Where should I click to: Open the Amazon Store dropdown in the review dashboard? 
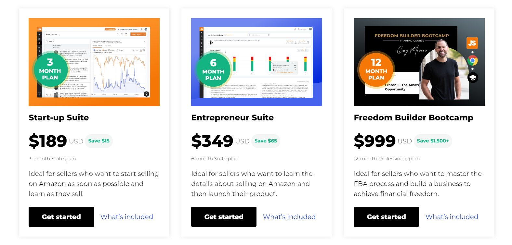303,29
